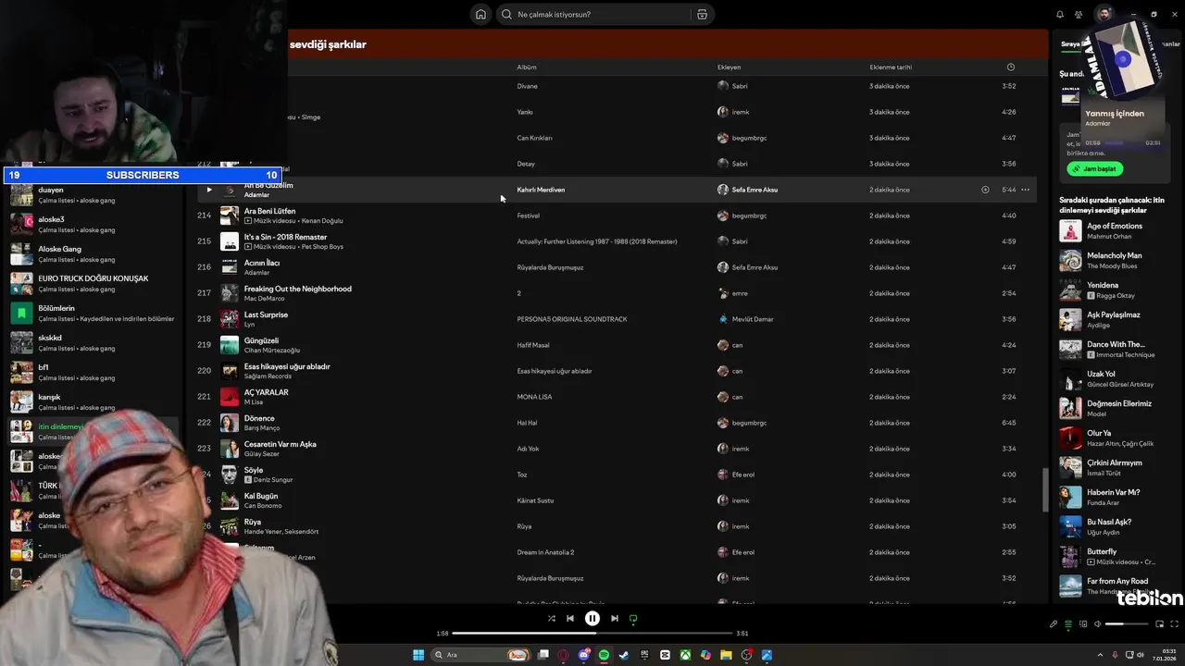This screenshot has width=1185, height=666.
Task: Open Steam from the taskbar
Action: [624, 655]
